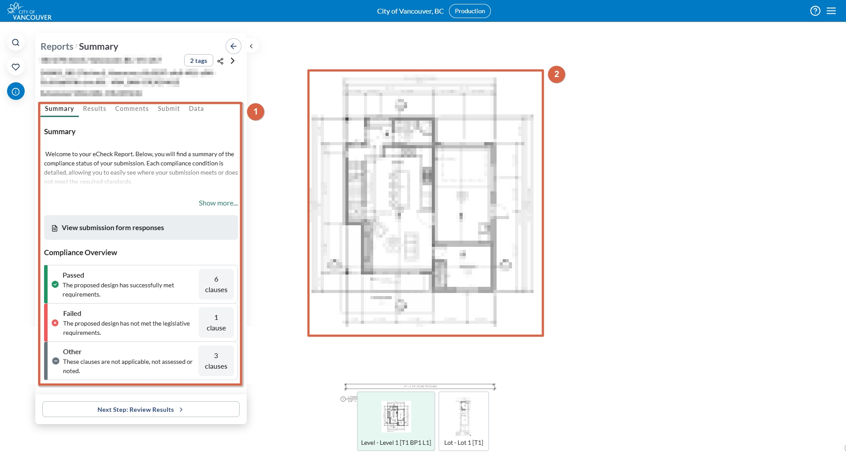
Task: Click the City of Vancouver logo
Action: pyautogui.click(x=30, y=11)
